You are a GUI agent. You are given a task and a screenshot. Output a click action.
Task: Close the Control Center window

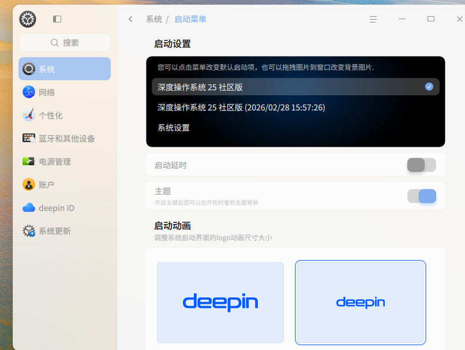460,19
